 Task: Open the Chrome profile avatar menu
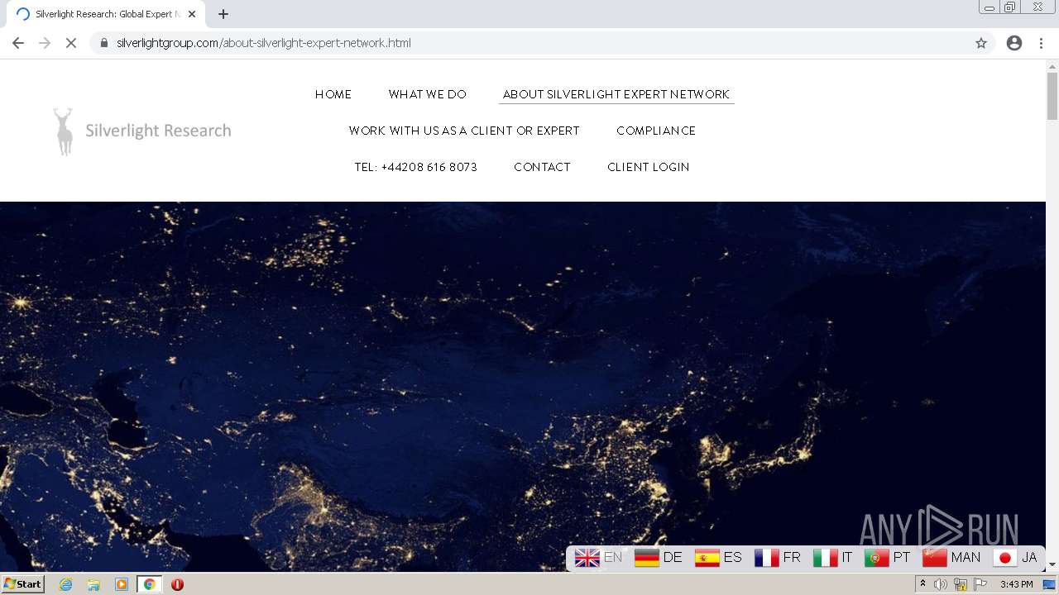[1014, 43]
